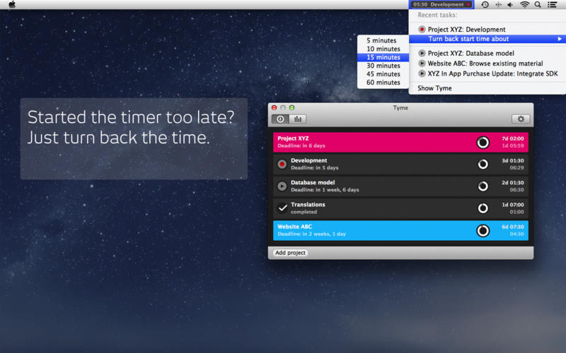566x353 pixels.
Task: Click the Tyme menu bar timer status item
Action: coord(441,4)
